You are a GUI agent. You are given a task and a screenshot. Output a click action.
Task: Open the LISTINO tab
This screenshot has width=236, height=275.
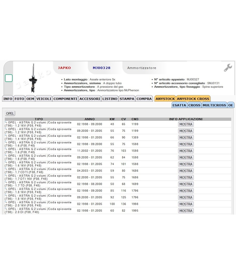click(110, 99)
